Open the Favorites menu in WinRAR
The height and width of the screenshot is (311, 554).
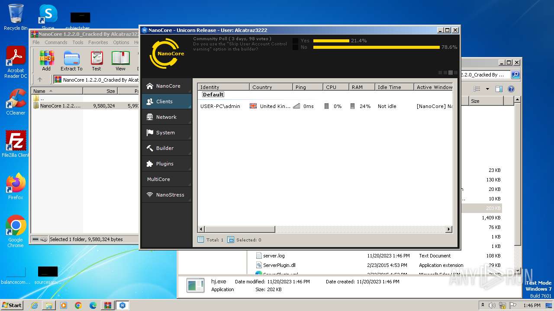click(x=98, y=42)
